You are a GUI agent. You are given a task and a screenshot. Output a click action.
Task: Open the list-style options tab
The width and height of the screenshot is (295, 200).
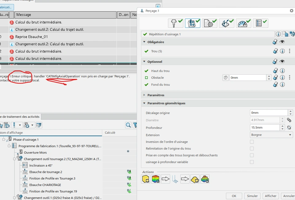260,23
